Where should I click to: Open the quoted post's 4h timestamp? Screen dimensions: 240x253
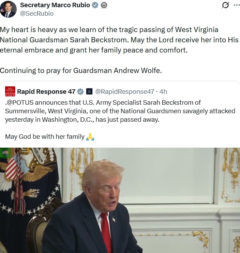click(x=163, y=91)
